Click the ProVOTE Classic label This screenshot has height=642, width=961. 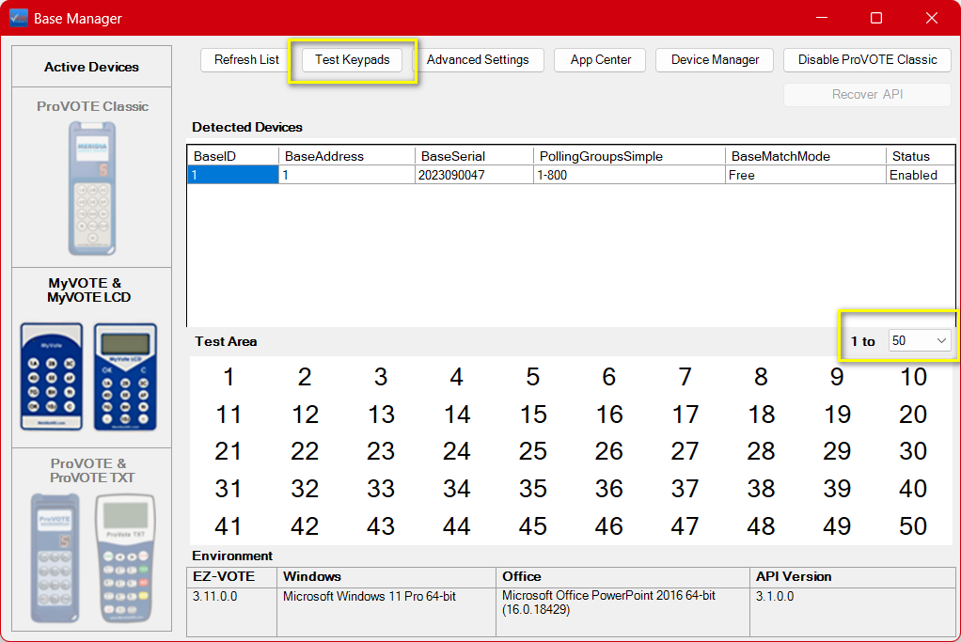[x=92, y=106]
